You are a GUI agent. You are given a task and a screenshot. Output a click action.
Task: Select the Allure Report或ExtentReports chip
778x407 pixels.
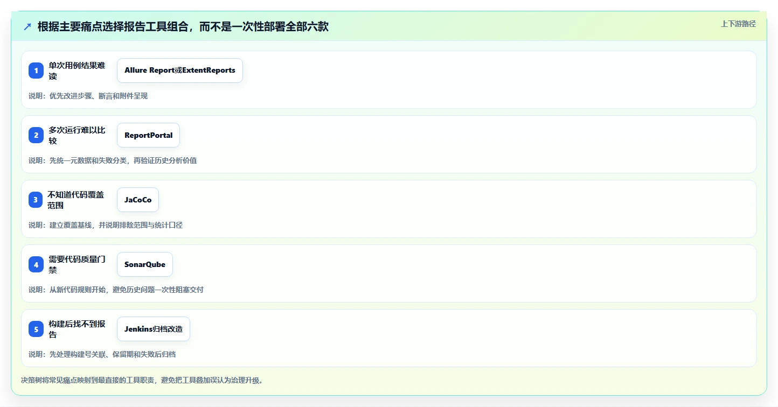(x=180, y=71)
